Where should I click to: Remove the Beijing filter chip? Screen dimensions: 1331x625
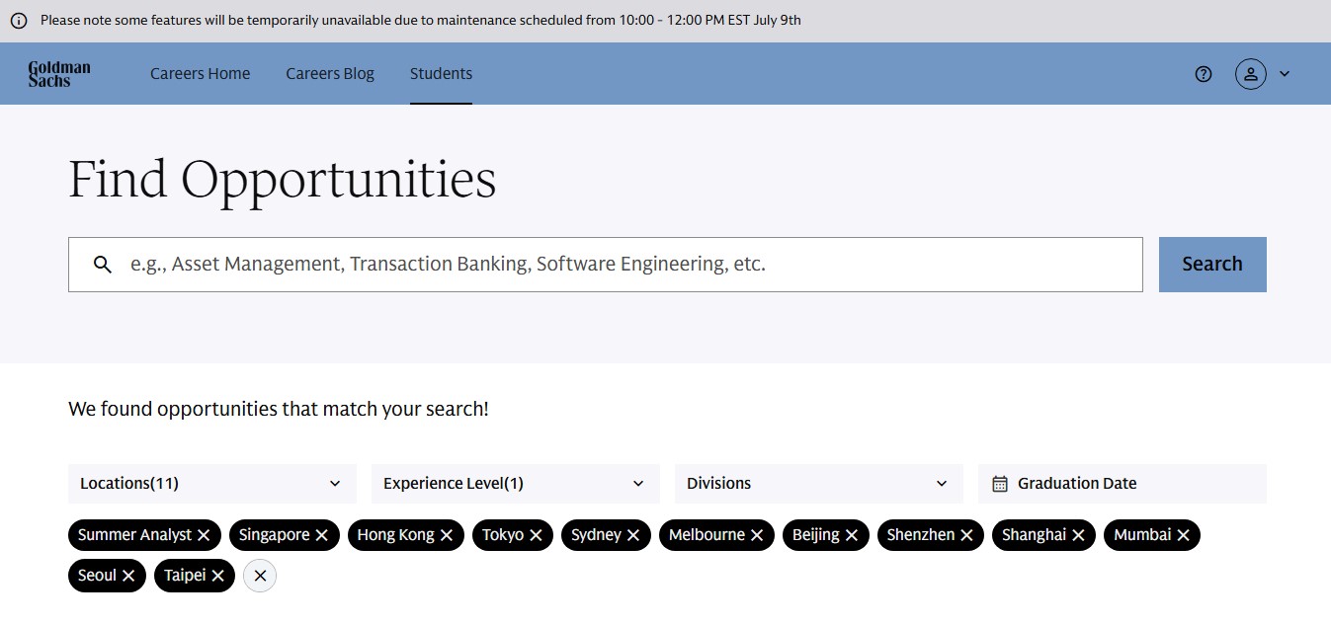(x=851, y=535)
